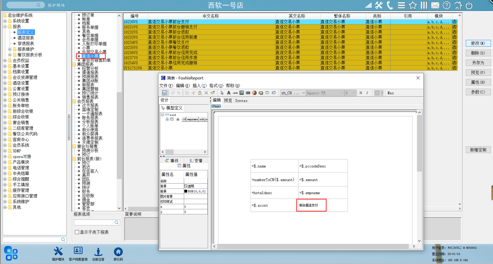Expand the 会员权益 tree node
This screenshot has height=264, width=493.
(x=5, y=60)
